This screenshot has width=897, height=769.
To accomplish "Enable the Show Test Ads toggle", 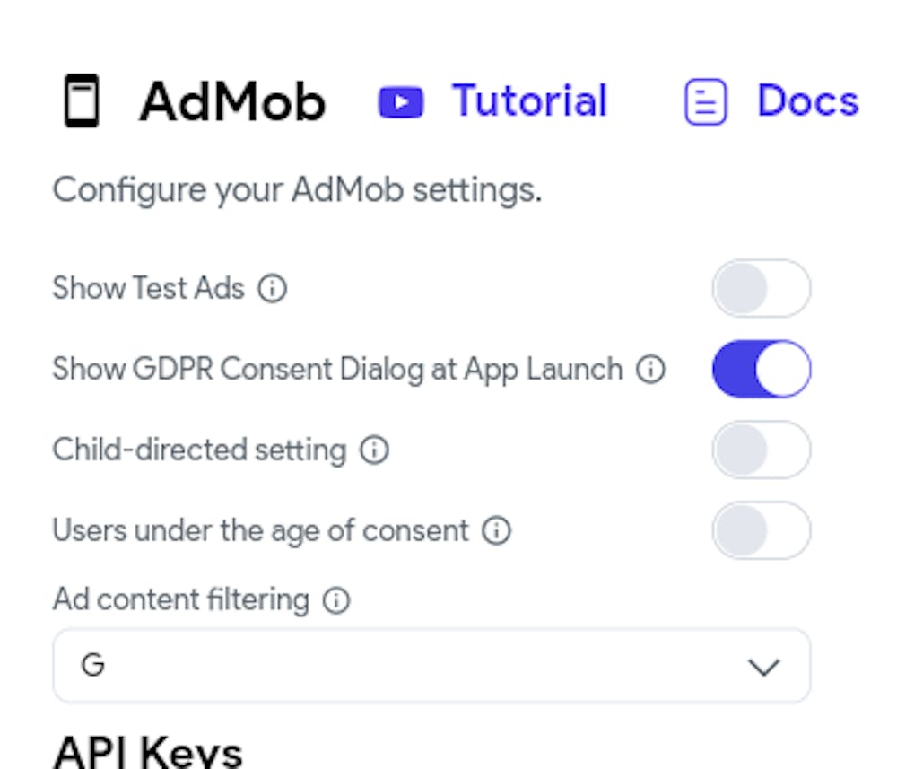I will click(x=761, y=289).
